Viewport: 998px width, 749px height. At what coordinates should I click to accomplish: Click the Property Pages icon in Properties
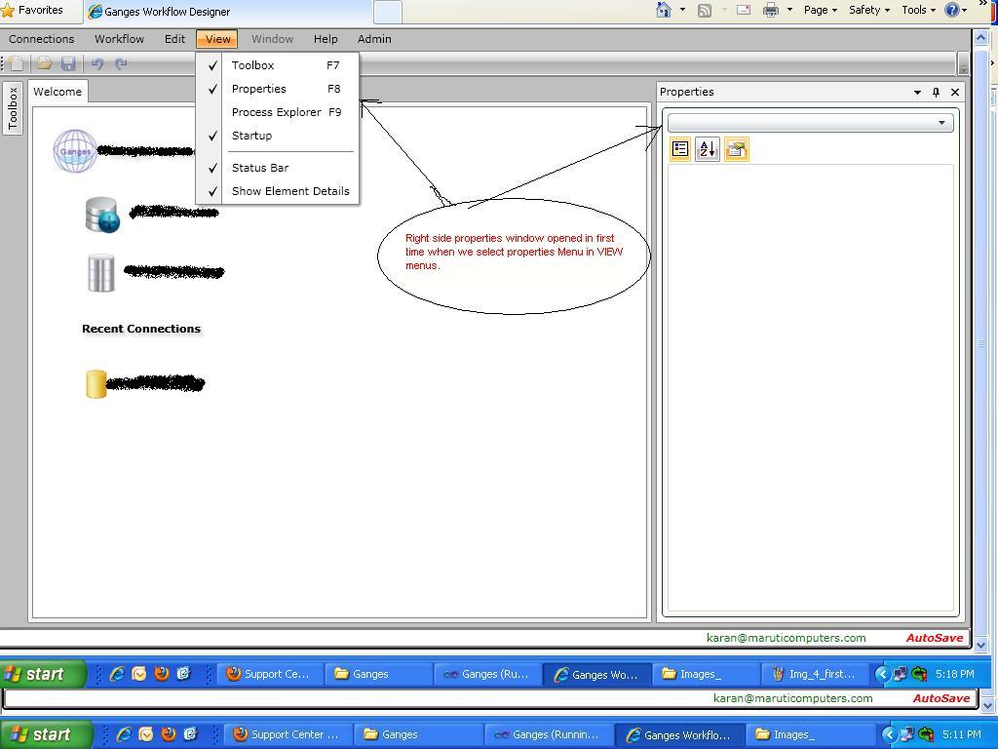click(737, 149)
